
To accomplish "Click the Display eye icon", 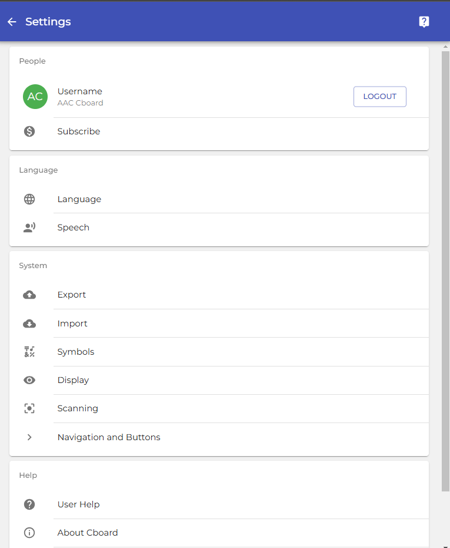I will coord(29,380).
